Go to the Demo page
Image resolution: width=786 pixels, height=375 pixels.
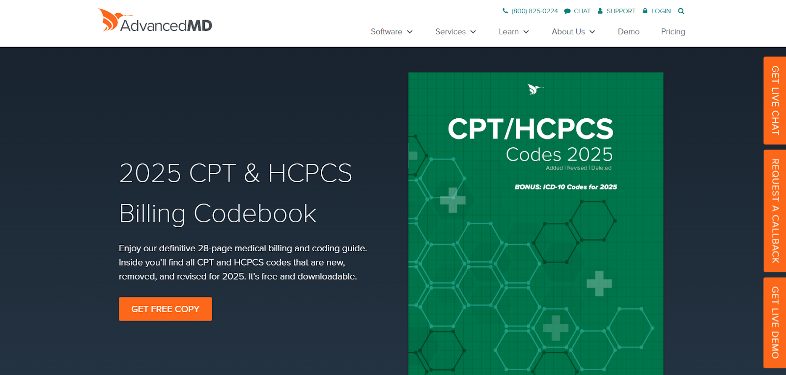click(629, 31)
